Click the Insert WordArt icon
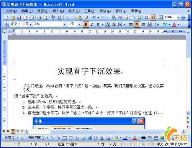The image size is (192, 148). tap(89, 138)
